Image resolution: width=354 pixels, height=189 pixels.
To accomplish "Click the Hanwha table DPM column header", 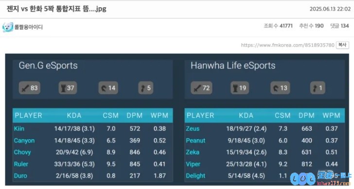I will pos(306,115).
